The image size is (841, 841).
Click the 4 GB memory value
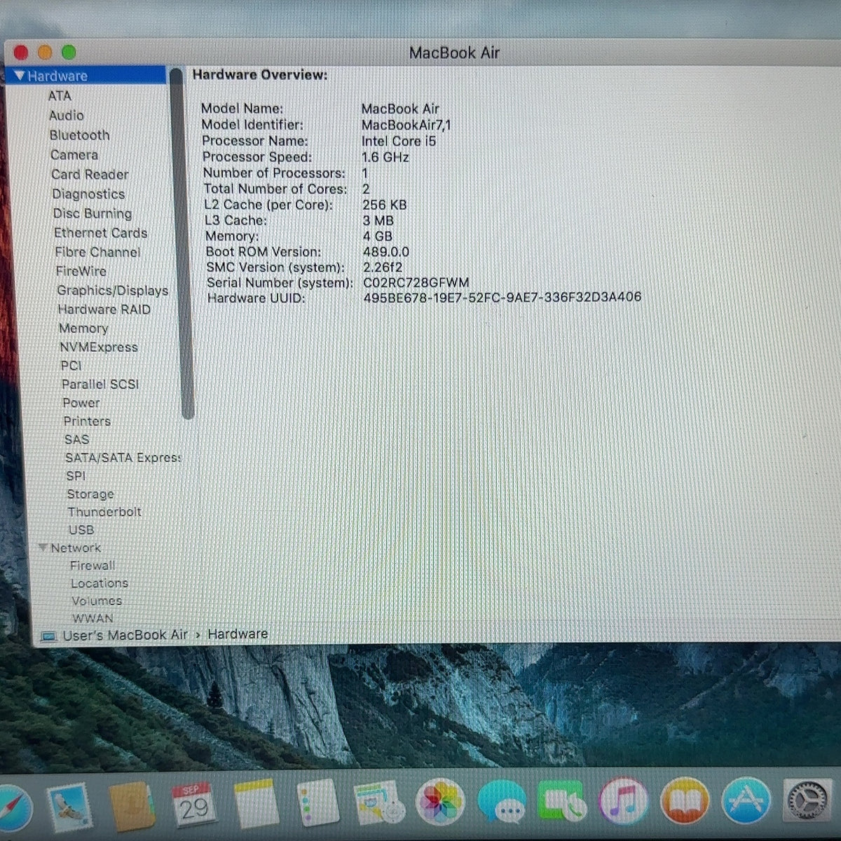[377, 236]
